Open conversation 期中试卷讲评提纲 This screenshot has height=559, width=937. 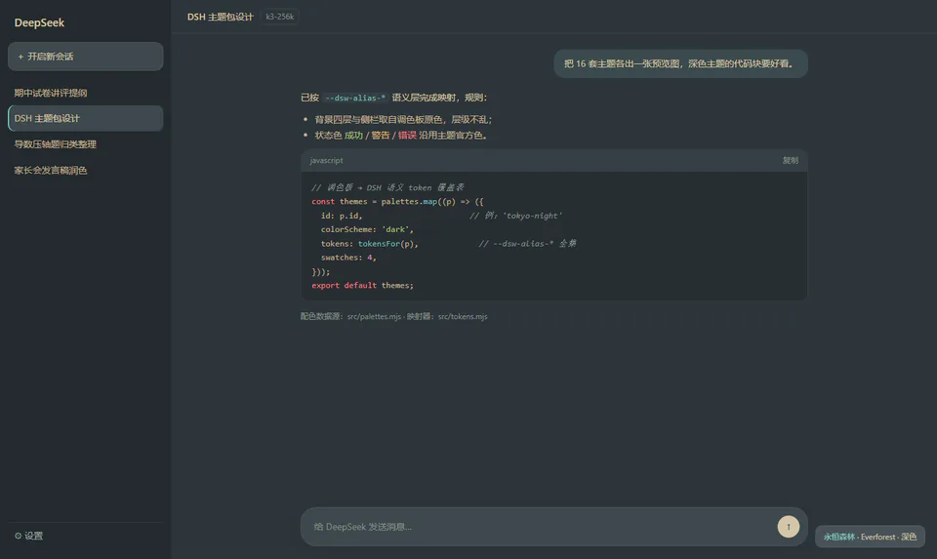(x=86, y=93)
